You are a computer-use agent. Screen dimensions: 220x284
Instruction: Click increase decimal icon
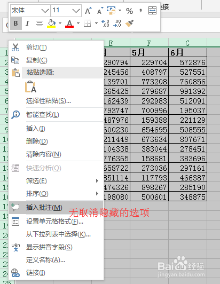(105, 23)
